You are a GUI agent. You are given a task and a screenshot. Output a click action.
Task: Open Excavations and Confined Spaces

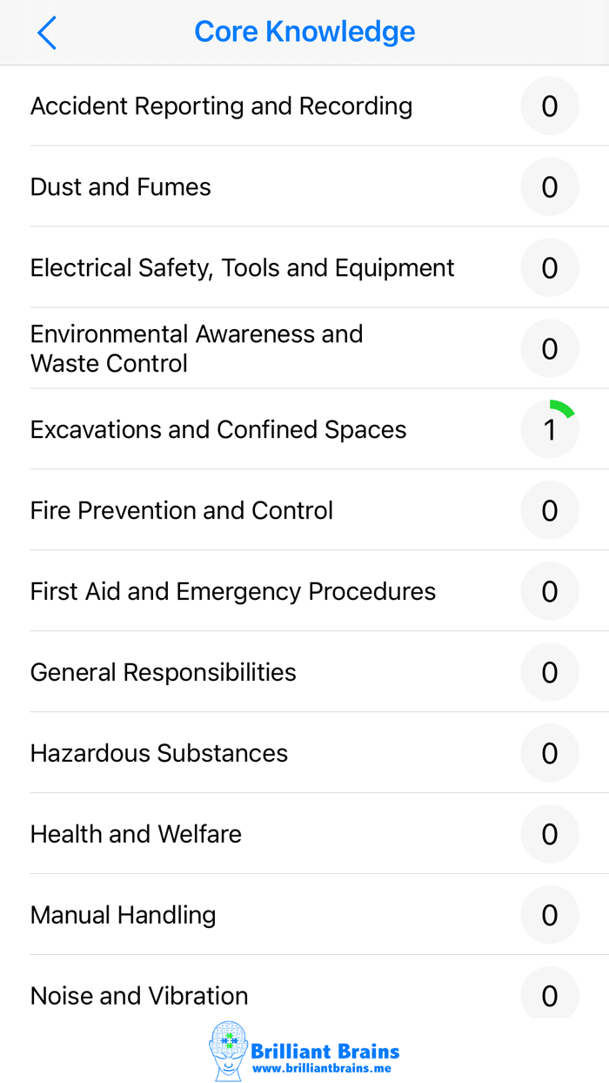[x=217, y=429]
